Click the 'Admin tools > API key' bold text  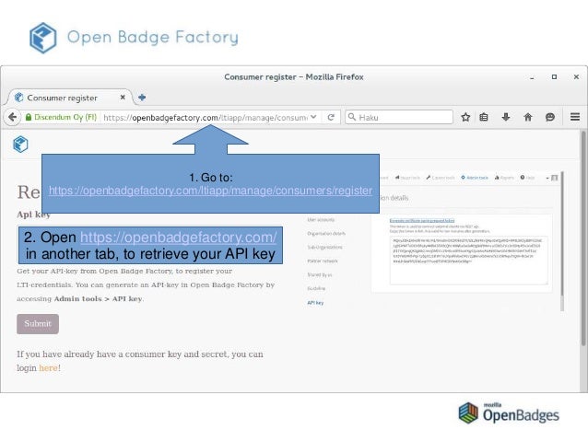coord(98,299)
